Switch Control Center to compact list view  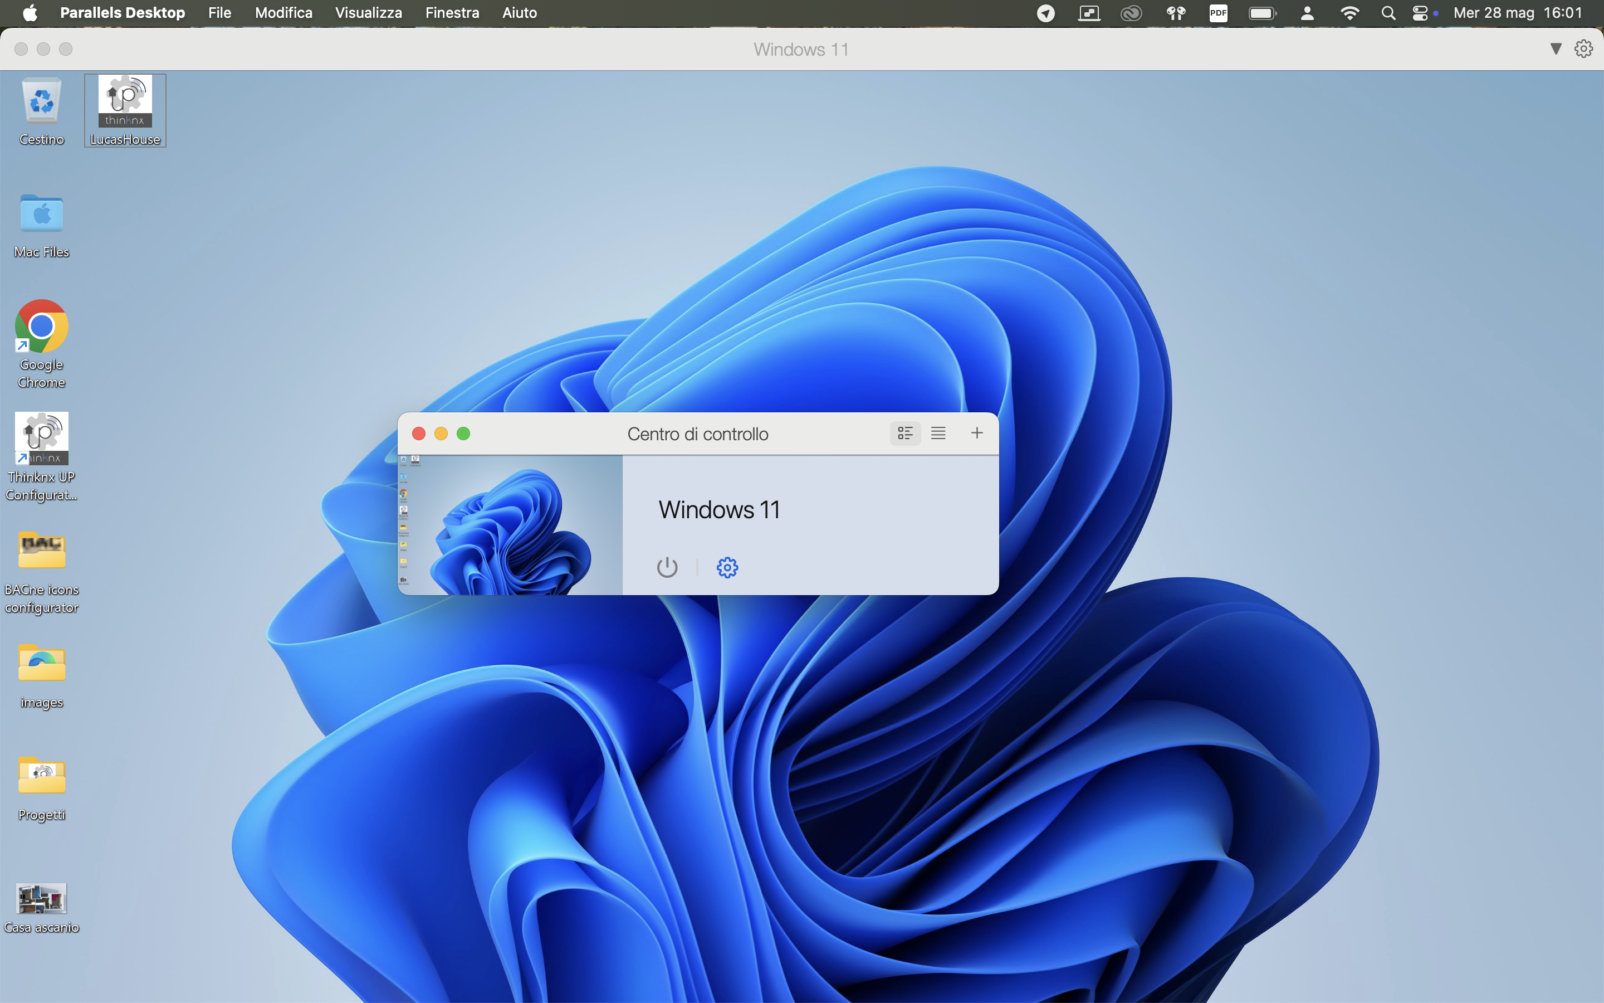point(938,433)
